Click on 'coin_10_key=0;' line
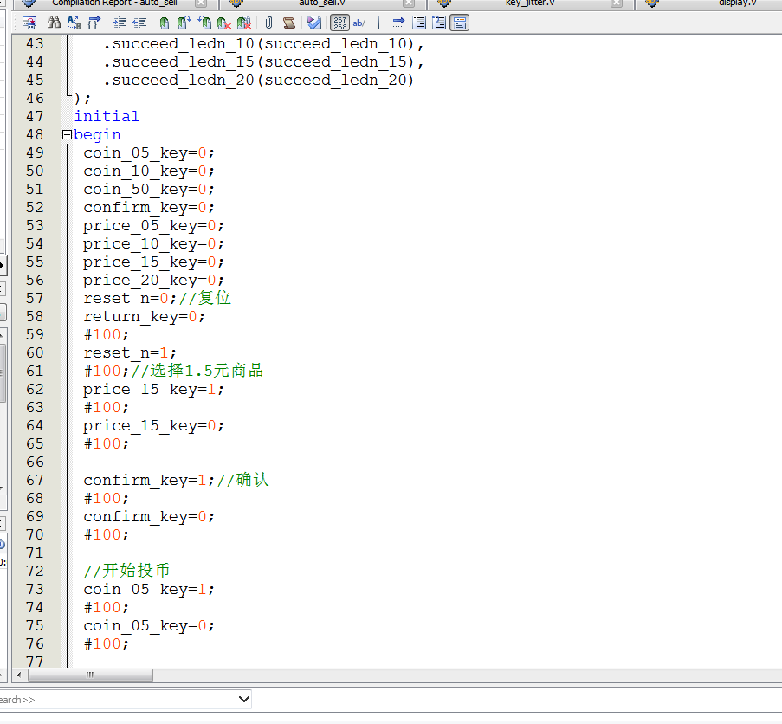Screen dimensions: 782x724 149,171
